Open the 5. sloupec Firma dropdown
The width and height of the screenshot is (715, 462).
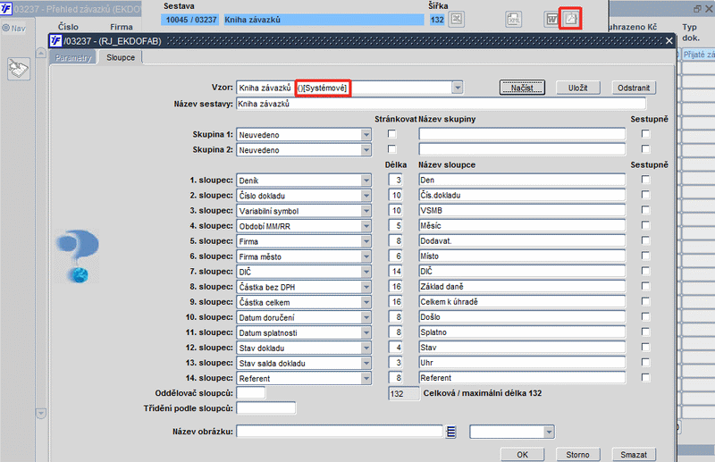pos(366,241)
